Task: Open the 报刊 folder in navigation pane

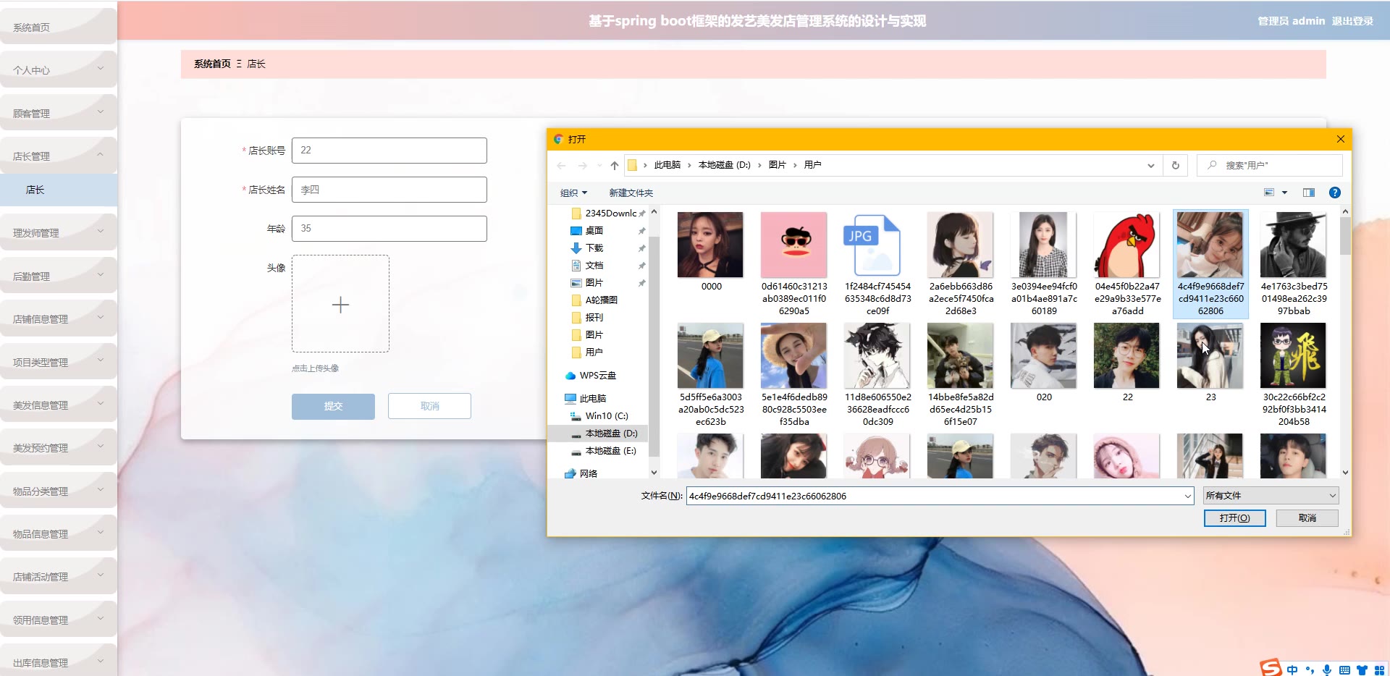Action: tap(587, 318)
